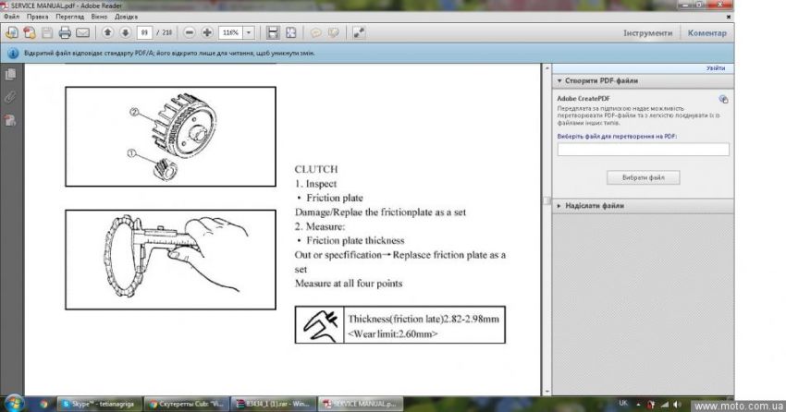Image resolution: width=786 pixels, height=412 pixels.
Task: Go to previous page with up arrow
Action: [107, 32]
